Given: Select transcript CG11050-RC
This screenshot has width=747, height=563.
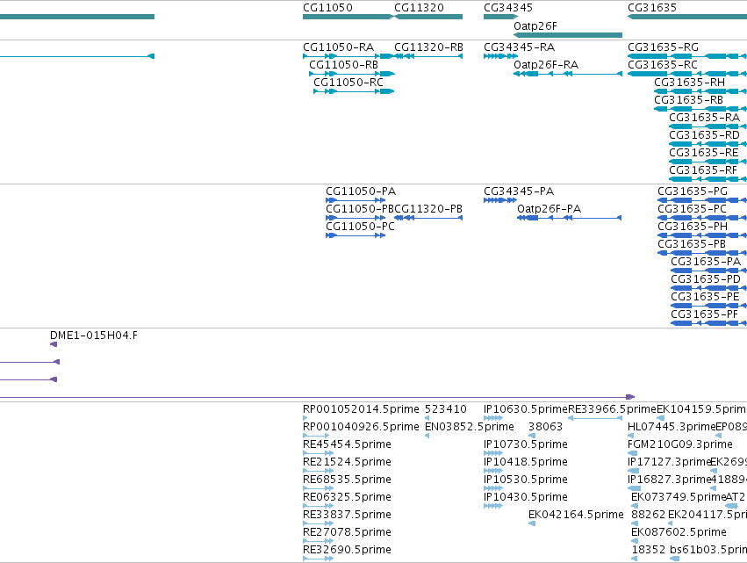Looking at the screenshot, I should tap(354, 91).
